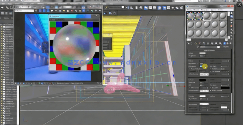Click Select by Material icon
Viewport: 243px width, 125px height.
point(232,36)
